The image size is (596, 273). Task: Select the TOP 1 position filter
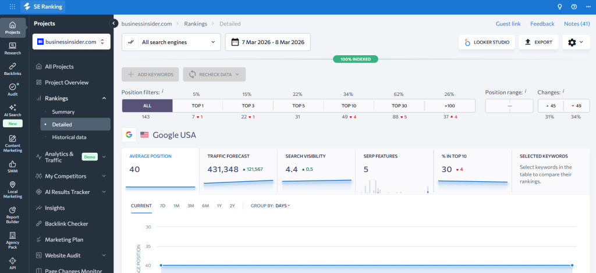tap(197, 106)
